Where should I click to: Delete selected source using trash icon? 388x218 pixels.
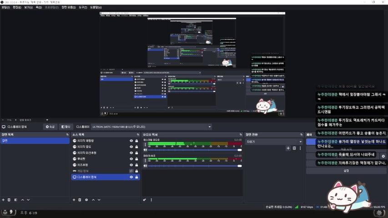pos(80,200)
